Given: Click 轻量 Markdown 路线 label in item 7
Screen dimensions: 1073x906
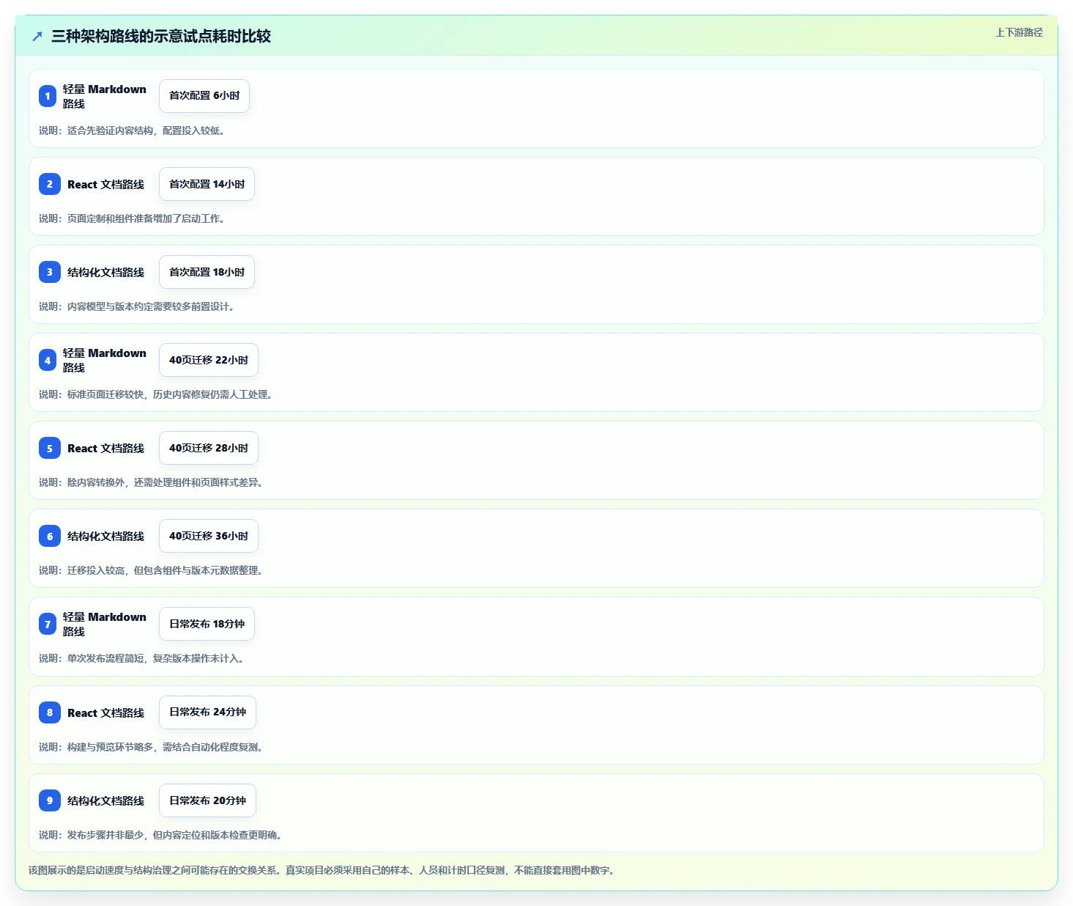Looking at the screenshot, I should point(105,624).
